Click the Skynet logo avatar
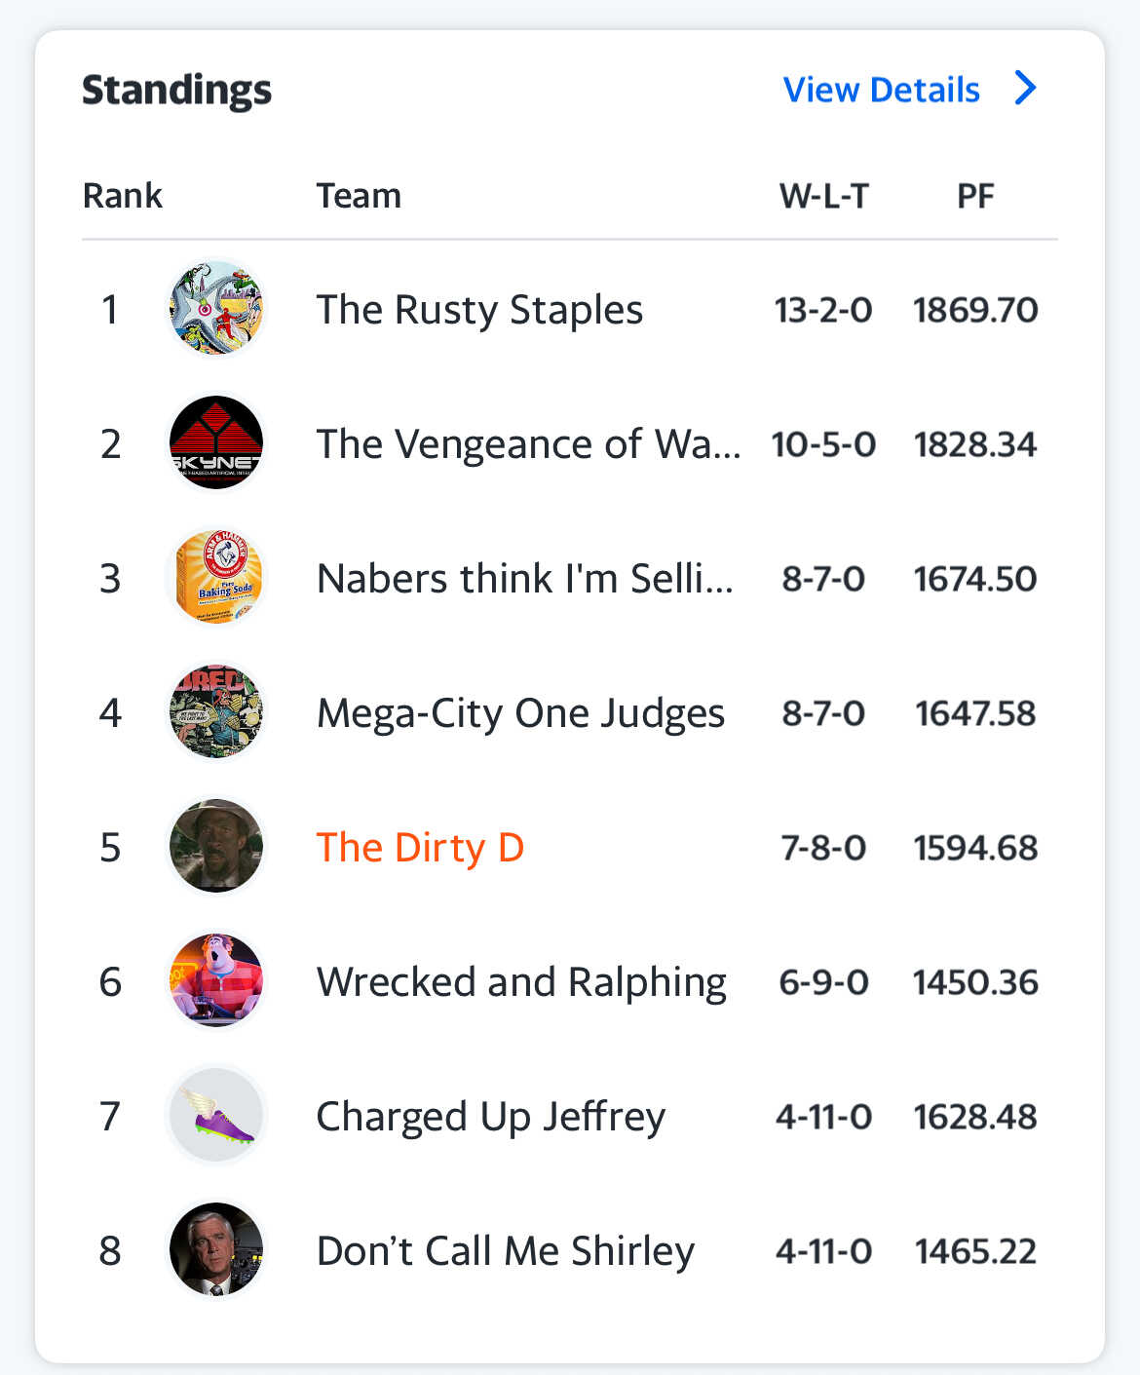 tap(216, 443)
